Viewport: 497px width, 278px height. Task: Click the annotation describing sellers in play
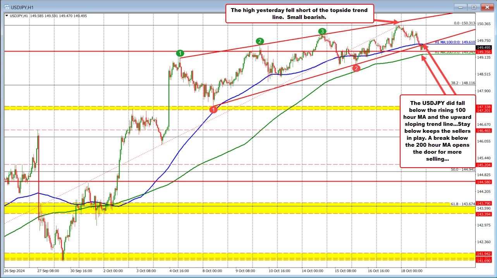click(x=438, y=132)
